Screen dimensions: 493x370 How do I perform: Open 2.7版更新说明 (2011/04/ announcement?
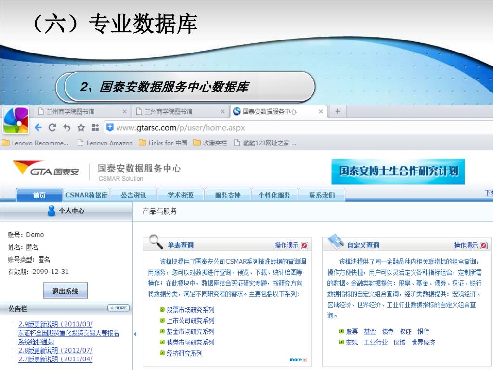55,359
